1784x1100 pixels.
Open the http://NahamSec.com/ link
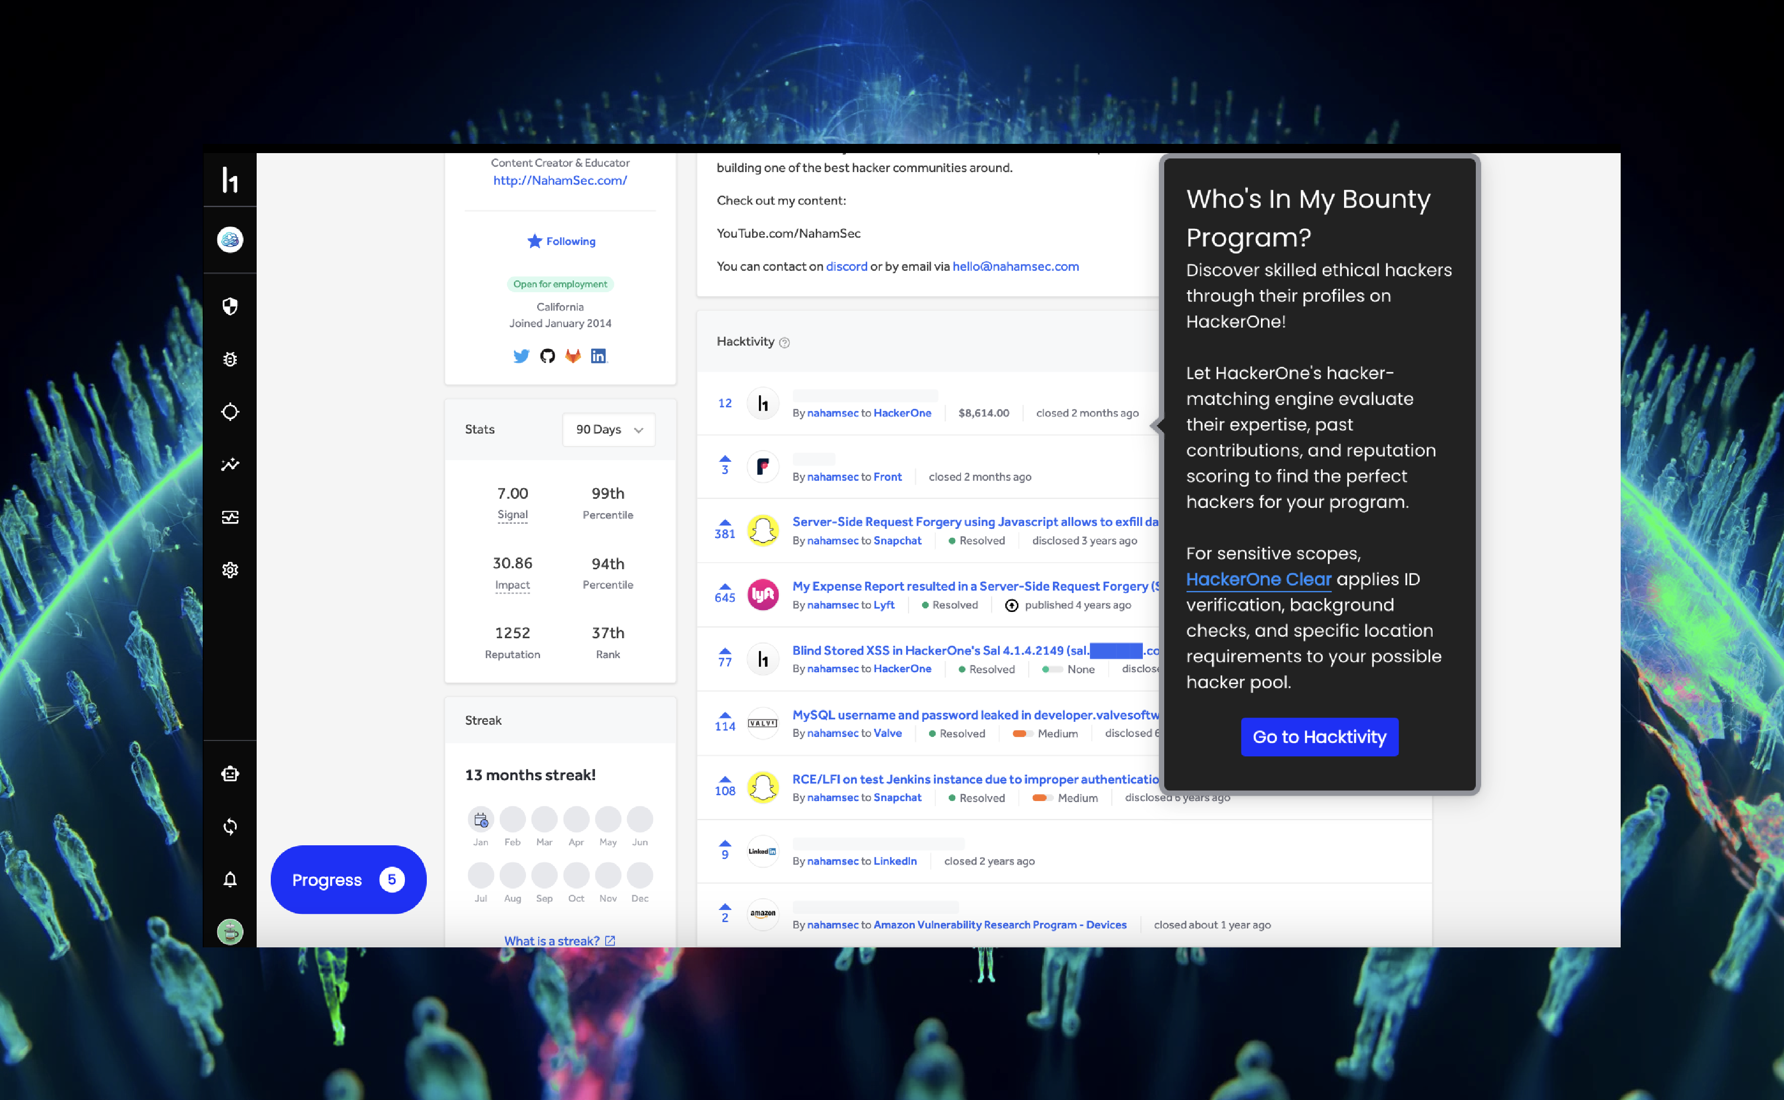560,180
